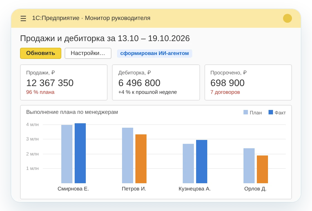
Task: Click Кузнецова А. plan bar
Action: tap(188, 164)
